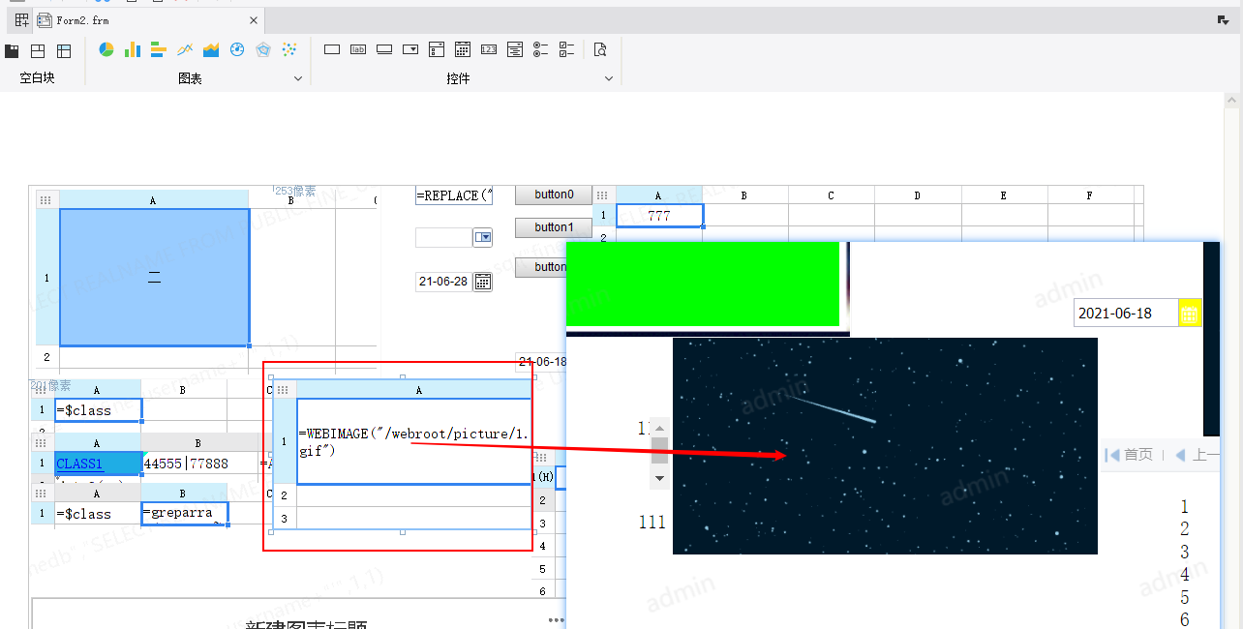Open the tab list dropdown at far right

point(1223,20)
